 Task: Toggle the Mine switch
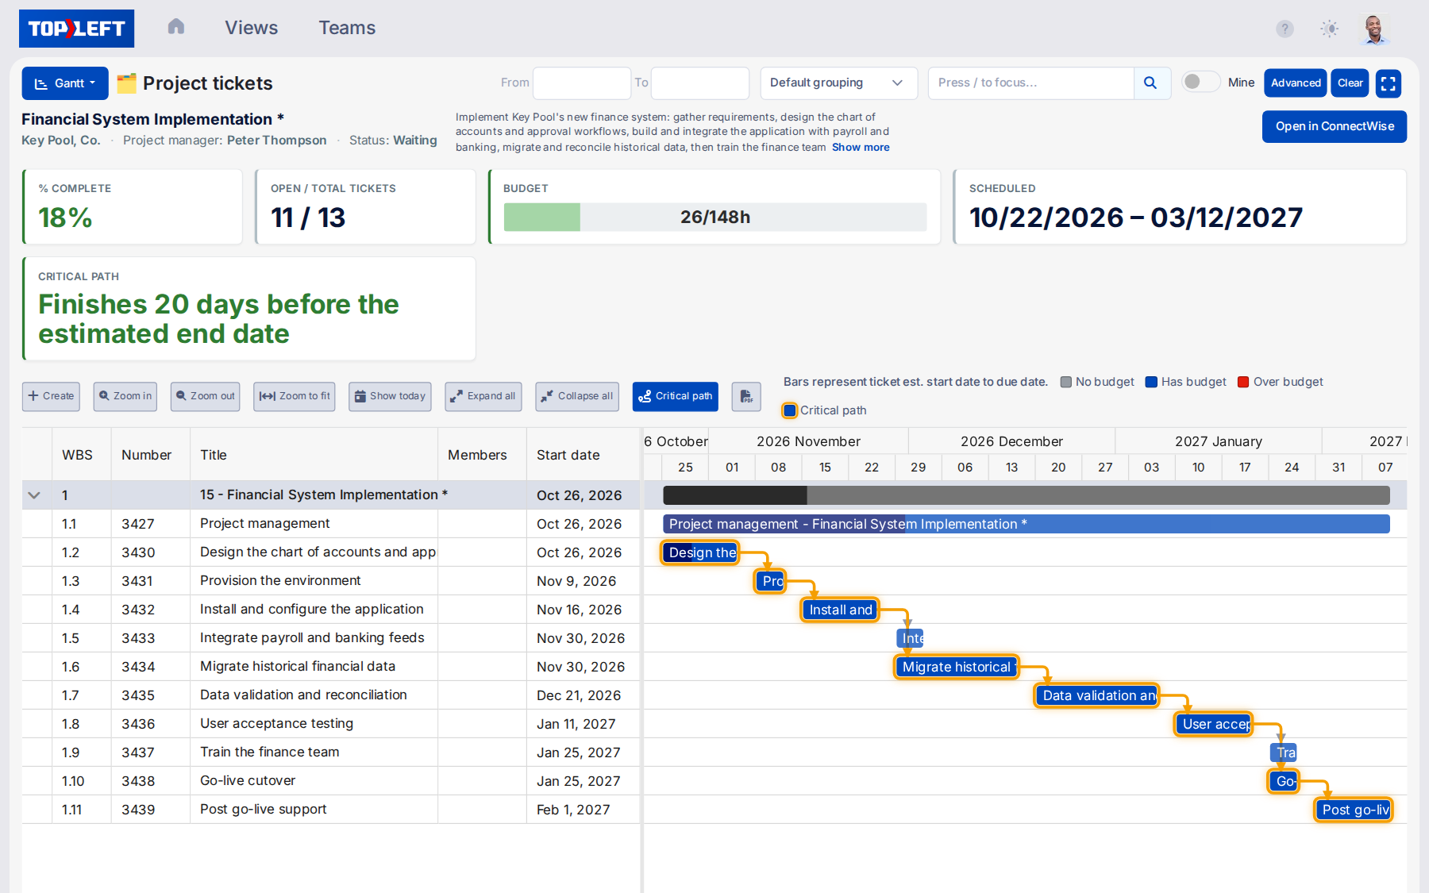click(1200, 82)
